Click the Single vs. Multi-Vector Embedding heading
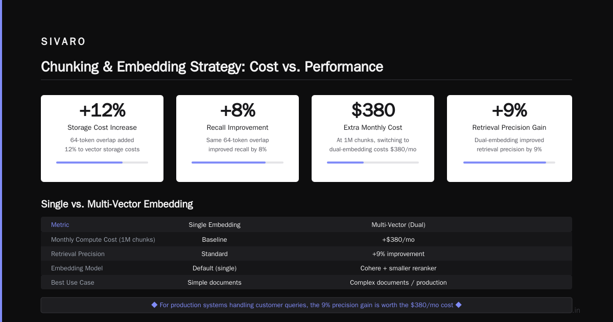 (117, 204)
